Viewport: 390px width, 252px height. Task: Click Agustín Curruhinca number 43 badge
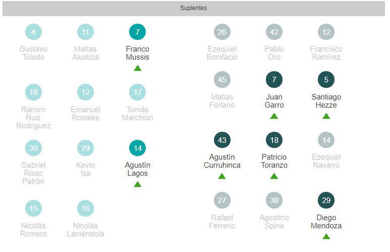click(222, 140)
